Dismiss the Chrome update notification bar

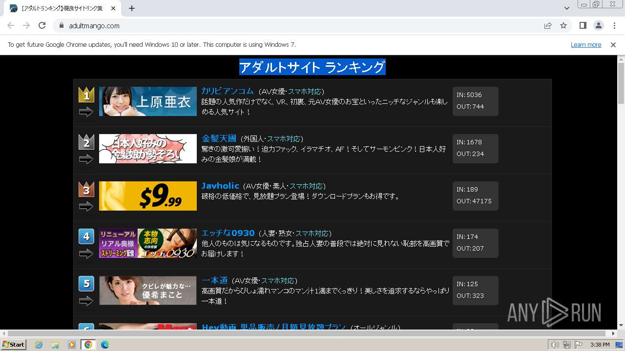tap(613, 44)
